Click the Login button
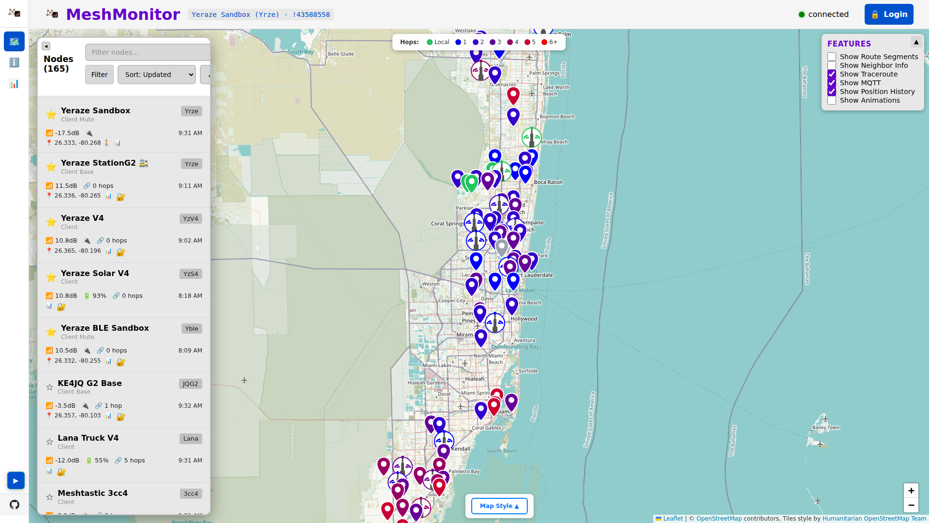This screenshot has width=929, height=523. [888, 15]
